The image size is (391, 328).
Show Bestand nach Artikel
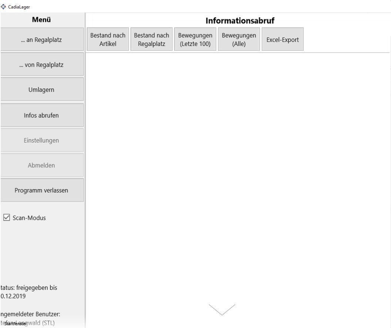coord(108,40)
